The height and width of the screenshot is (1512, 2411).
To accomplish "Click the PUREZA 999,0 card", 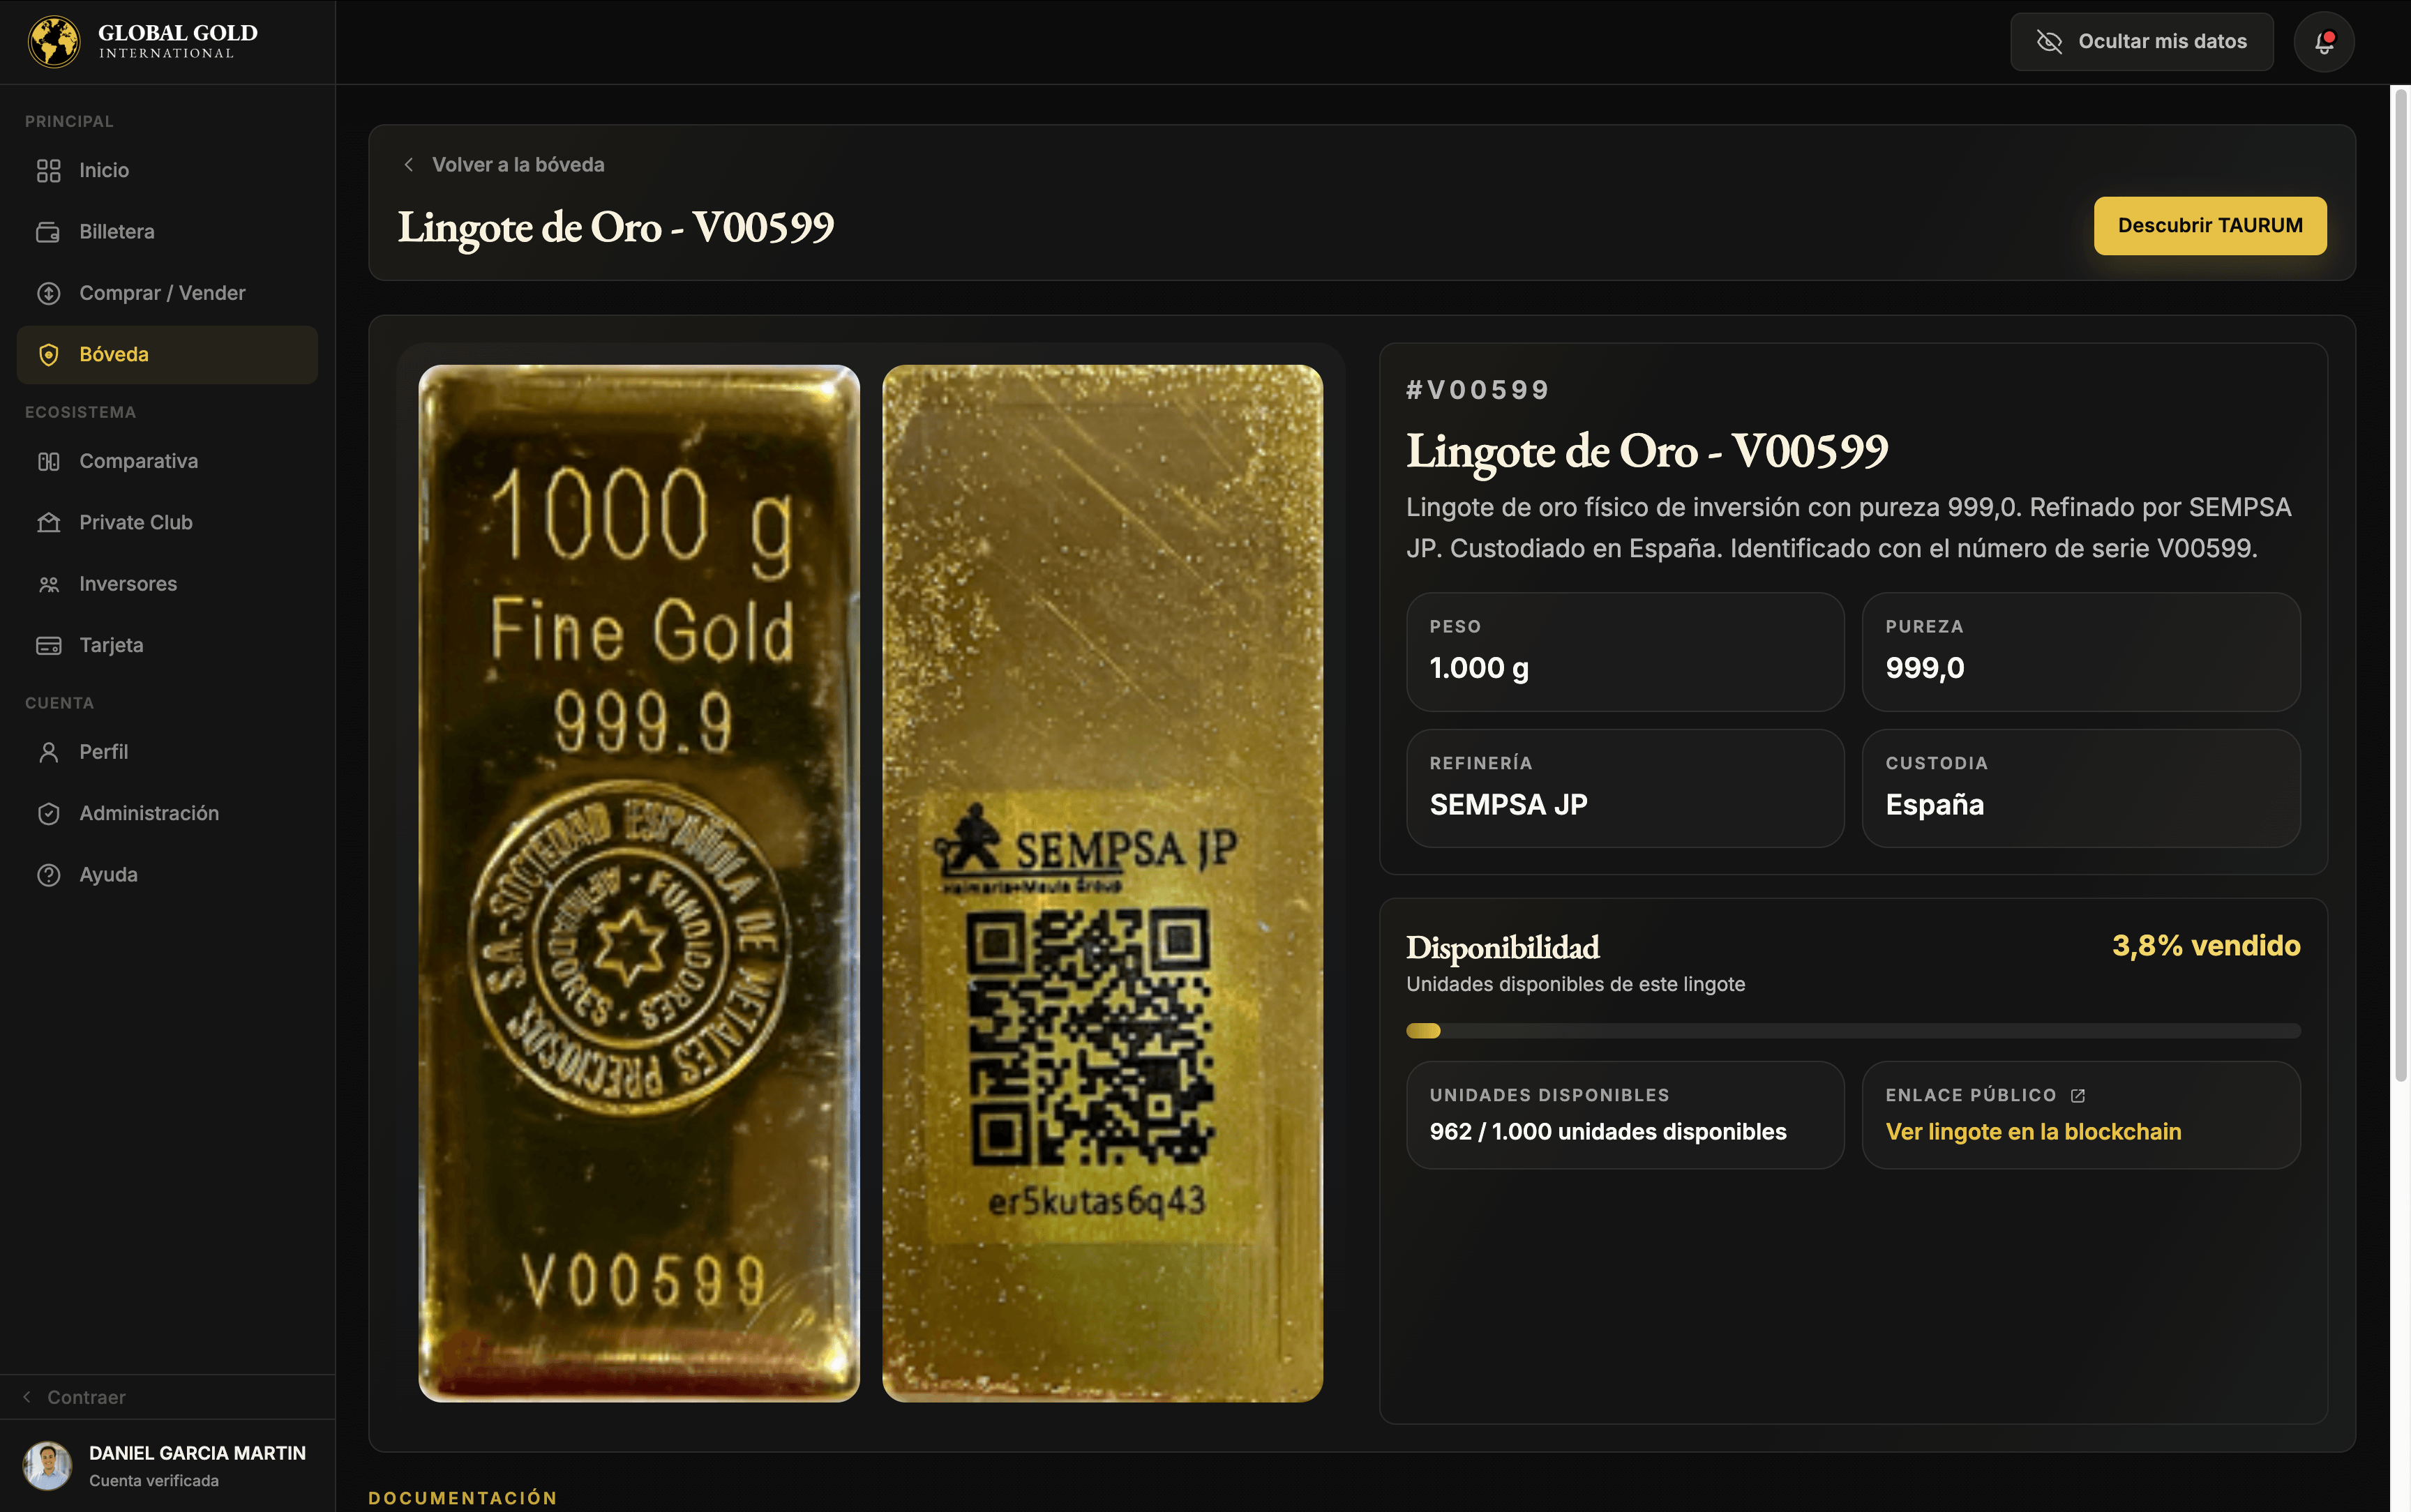I will [2081, 652].
